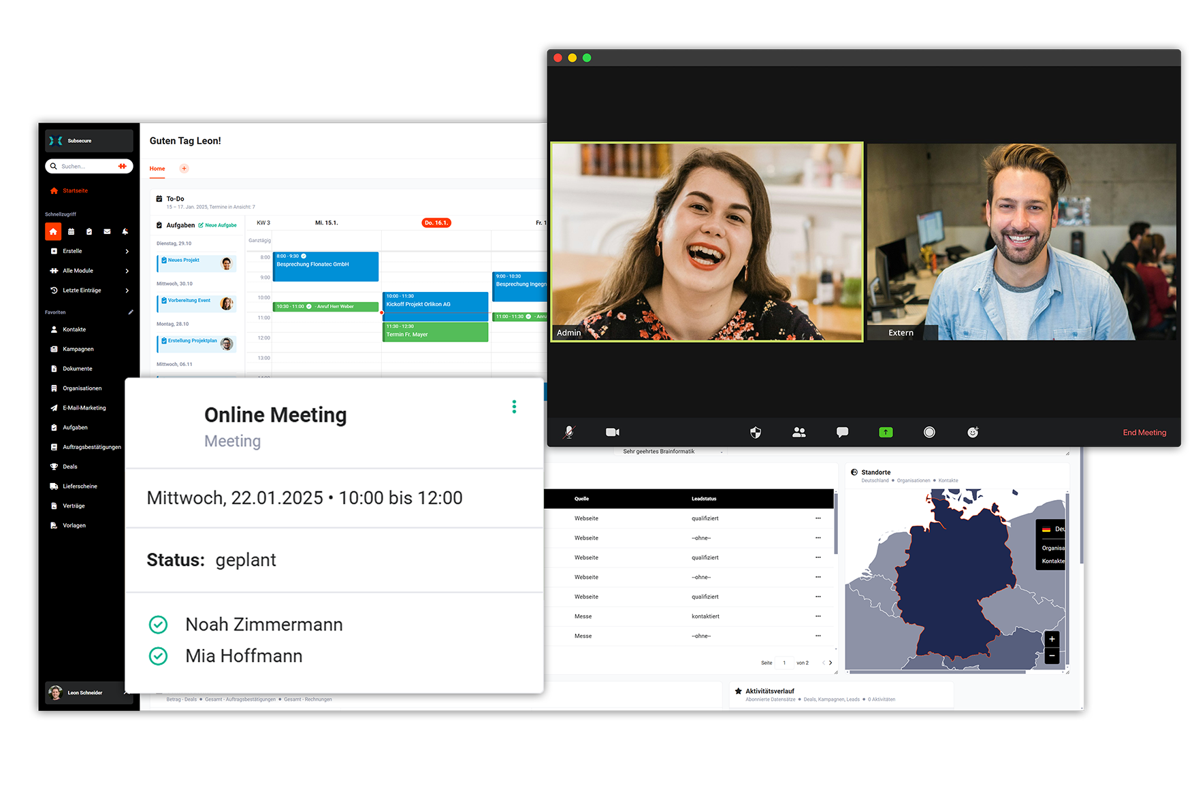Open the participants list

799,432
